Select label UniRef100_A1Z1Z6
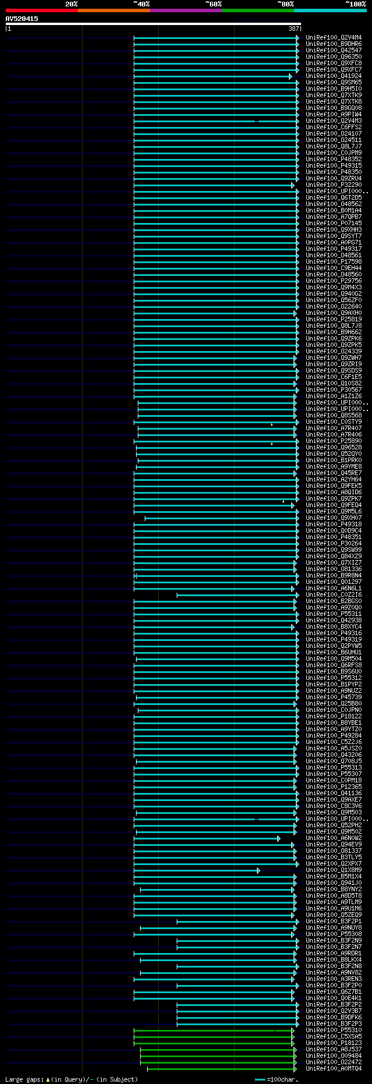This screenshot has width=372, height=1084. coord(334,396)
